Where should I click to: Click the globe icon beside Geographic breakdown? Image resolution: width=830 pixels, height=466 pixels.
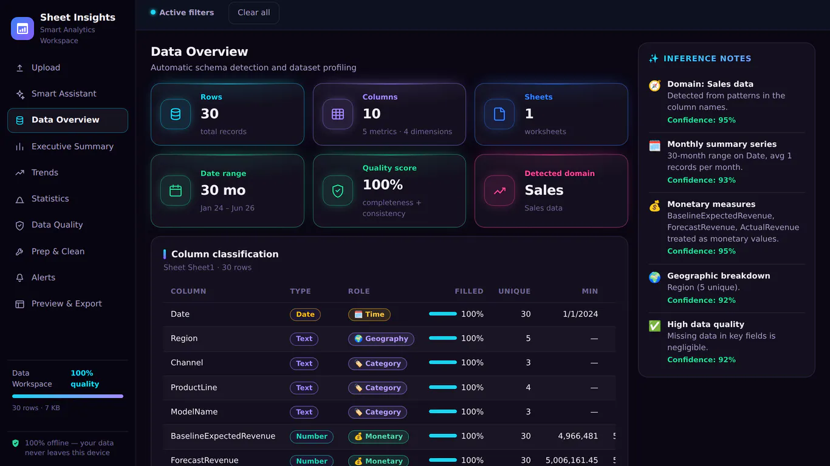(x=654, y=277)
